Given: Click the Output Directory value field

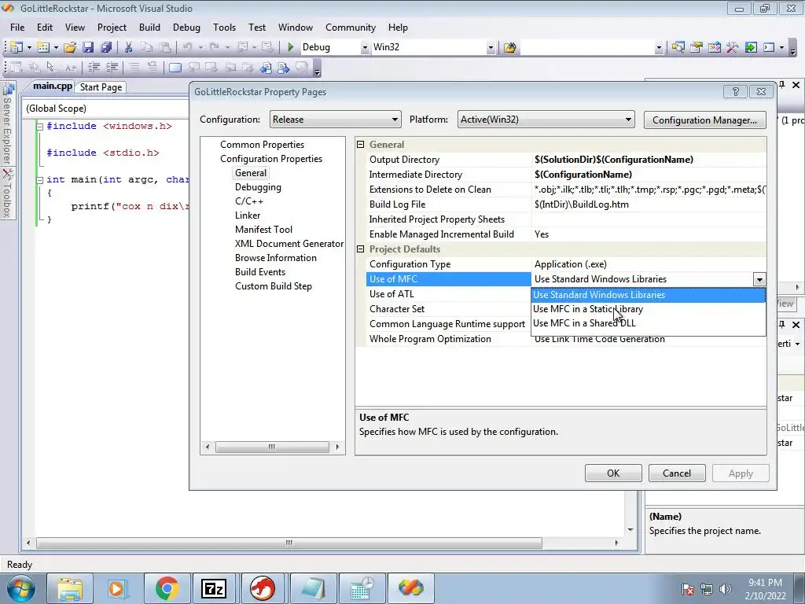Looking at the screenshot, I should pos(649,160).
